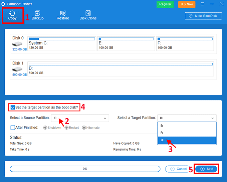Click the Make Boot Disk button
This screenshot has height=182, width=227.
click(x=203, y=16)
